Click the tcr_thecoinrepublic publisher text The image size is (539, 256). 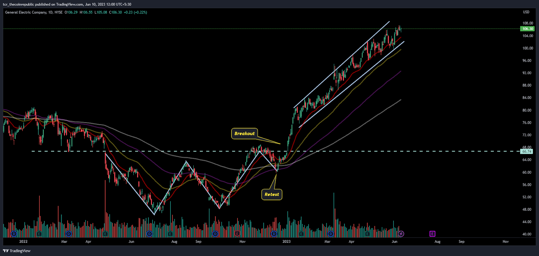pyautogui.click(x=19, y=4)
